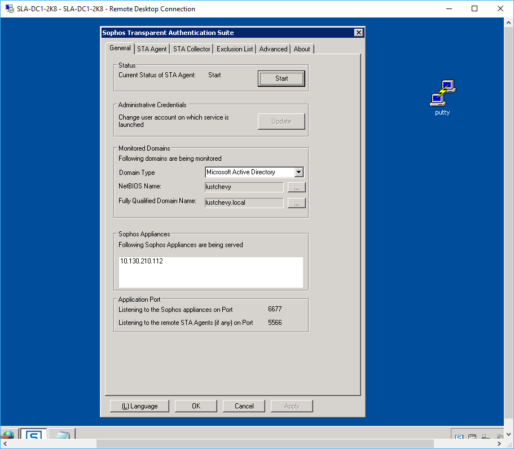Image resolution: width=514 pixels, height=449 pixels.
Task: Click the remote STA Agents port 5566
Action: coord(275,323)
